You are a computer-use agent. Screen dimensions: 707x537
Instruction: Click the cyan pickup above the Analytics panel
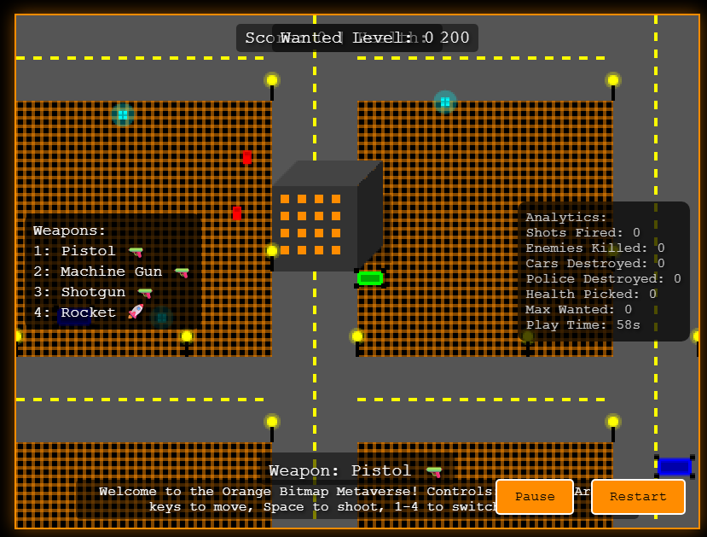pyautogui.click(x=444, y=102)
